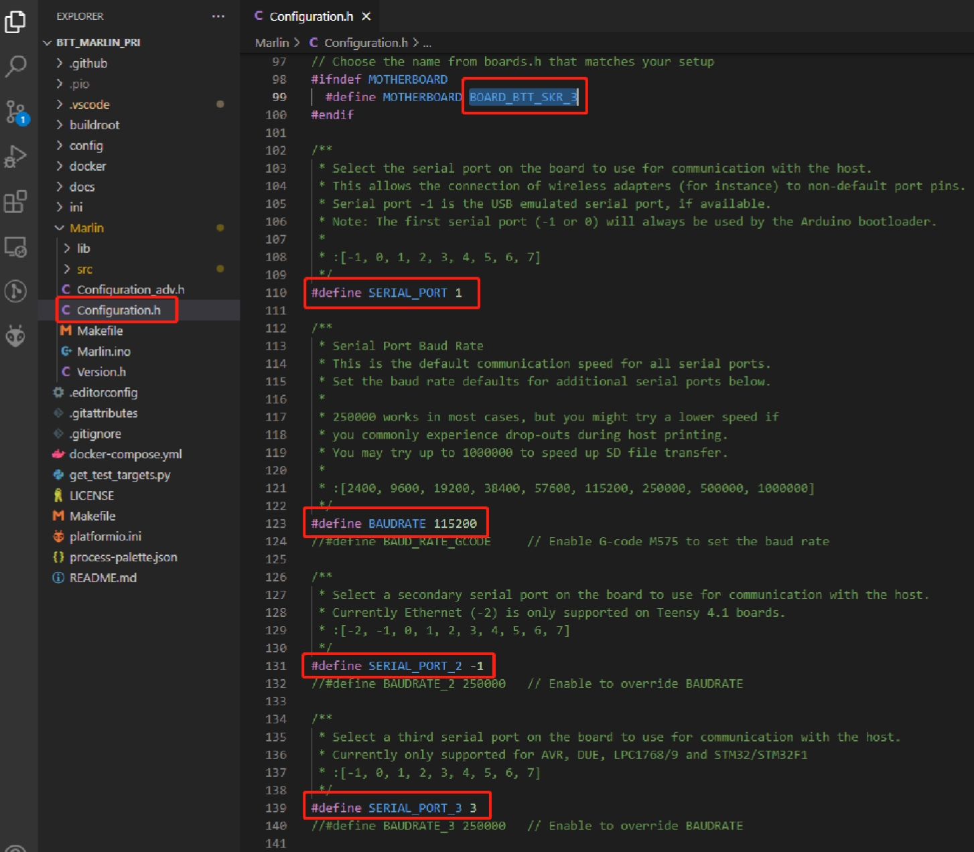Expand the src folder

pyautogui.click(x=84, y=269)
